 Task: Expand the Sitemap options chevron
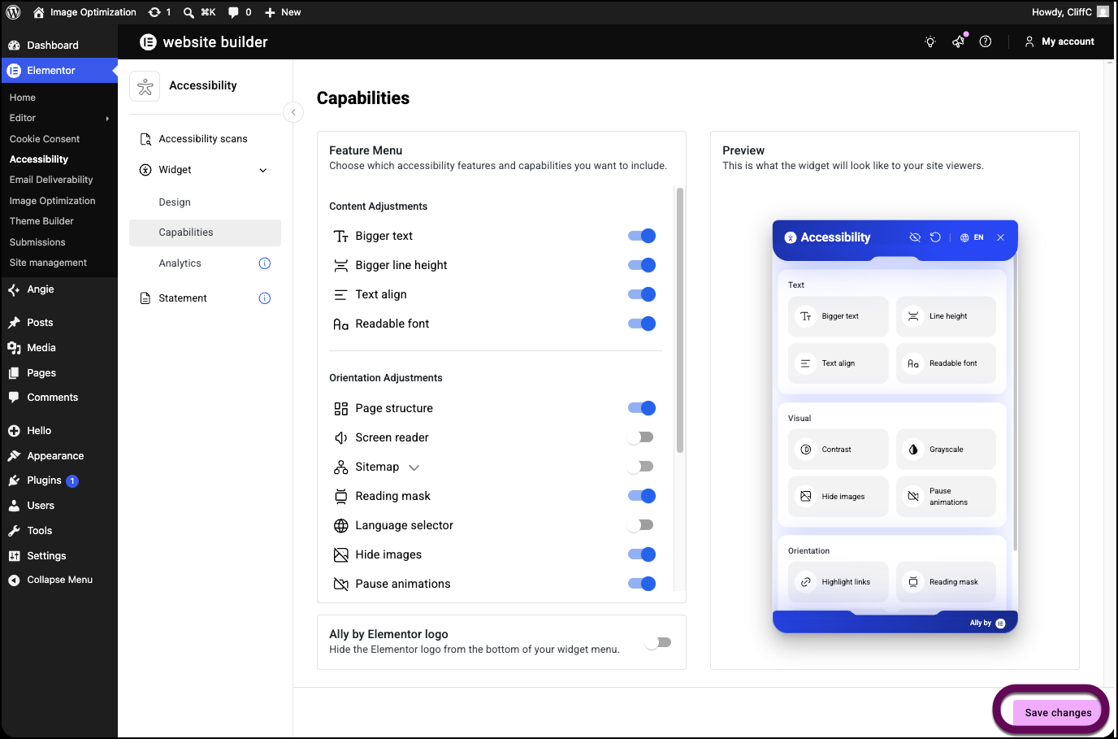414,467
